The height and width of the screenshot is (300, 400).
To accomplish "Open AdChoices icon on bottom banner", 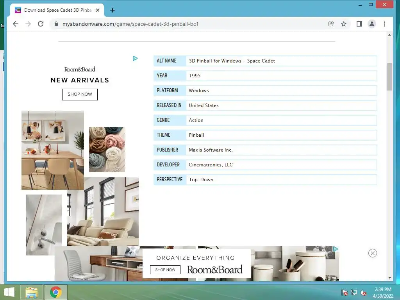I will [x=336, y=249].
